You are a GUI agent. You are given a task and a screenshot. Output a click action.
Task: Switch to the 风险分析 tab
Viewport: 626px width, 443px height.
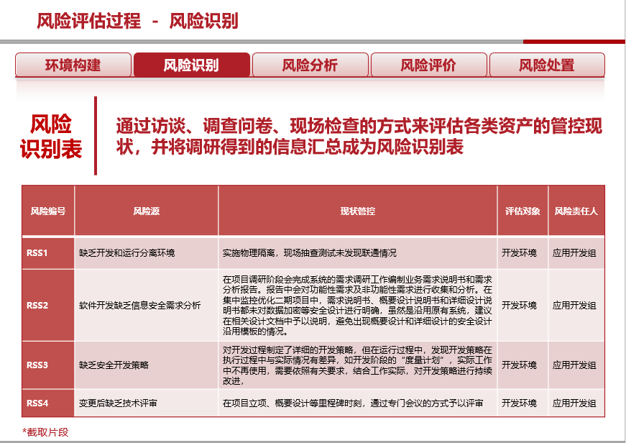click(x=310, y=65)
